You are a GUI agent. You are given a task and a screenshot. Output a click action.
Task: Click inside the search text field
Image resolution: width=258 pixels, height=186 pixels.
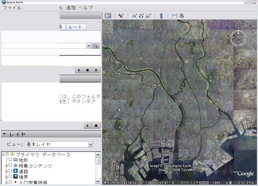pyautogui.click(x=44, y=46)
